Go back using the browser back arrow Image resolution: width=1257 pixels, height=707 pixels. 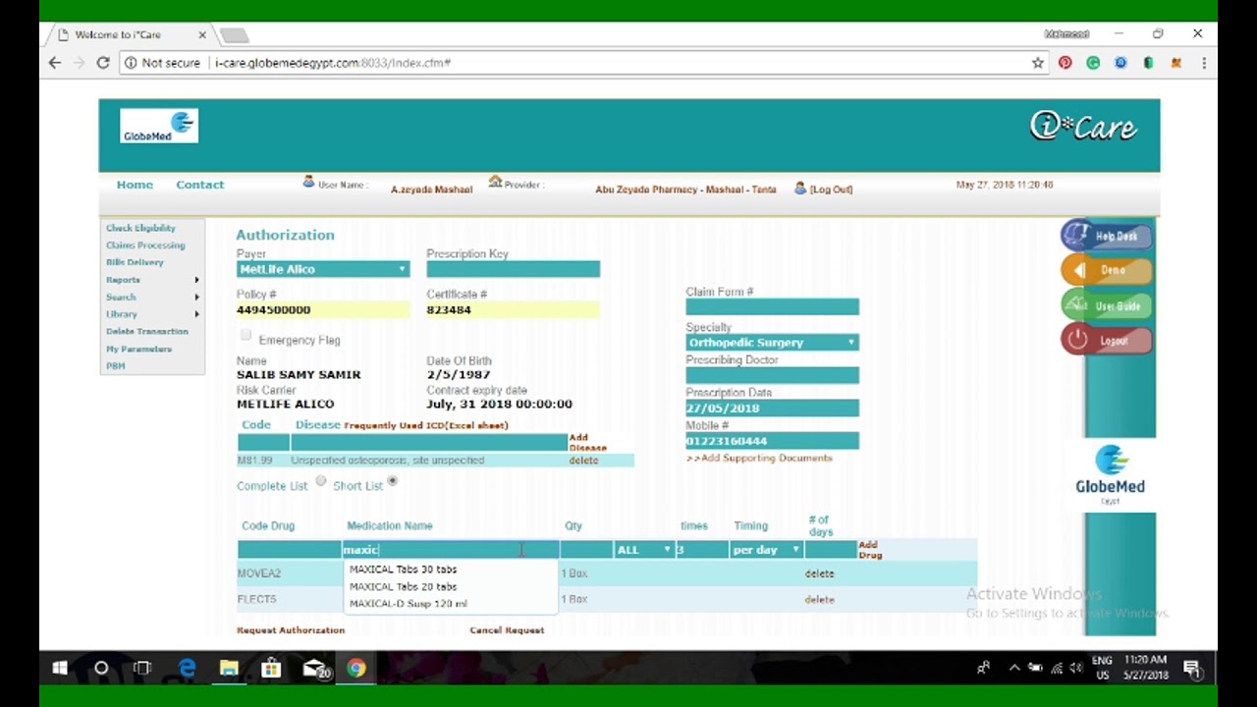click(x=55, y=63)
